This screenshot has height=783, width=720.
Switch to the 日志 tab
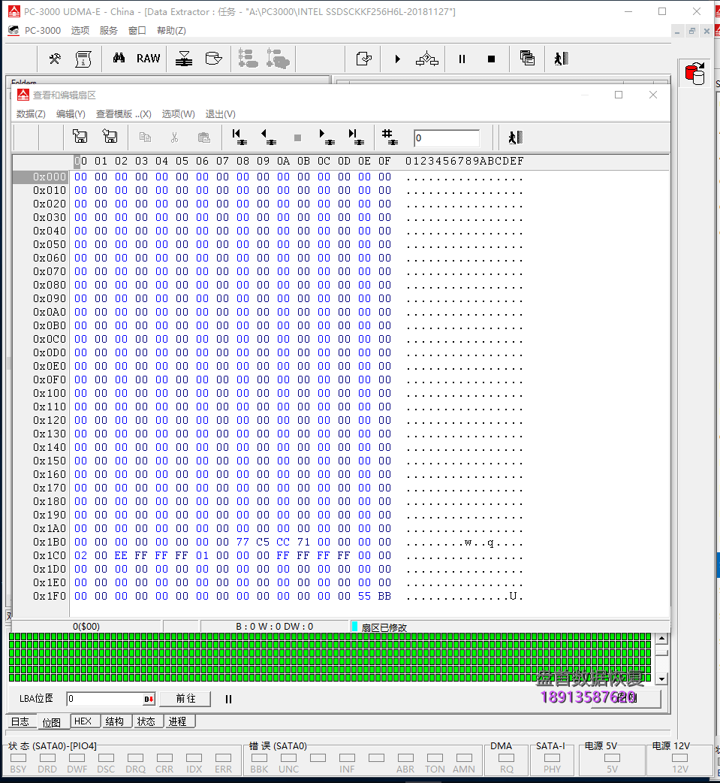tap(20, 721)
